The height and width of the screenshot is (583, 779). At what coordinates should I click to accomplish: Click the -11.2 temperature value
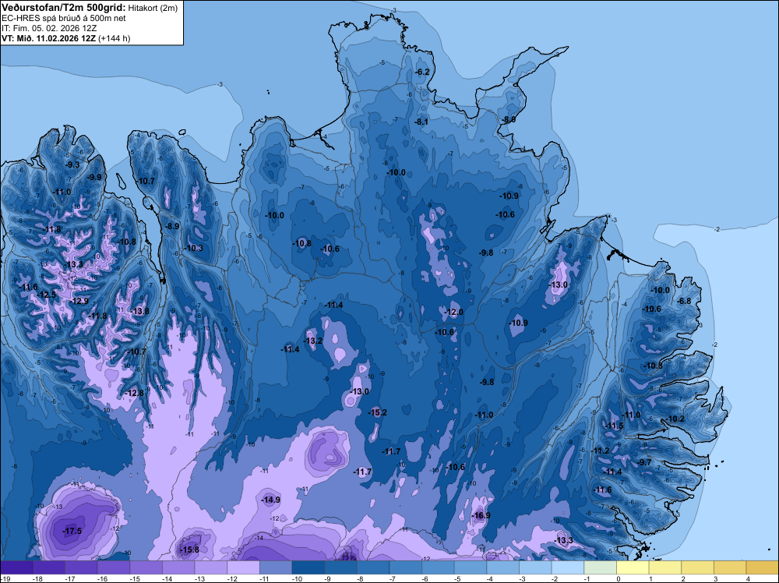click(x=601, y=450)
